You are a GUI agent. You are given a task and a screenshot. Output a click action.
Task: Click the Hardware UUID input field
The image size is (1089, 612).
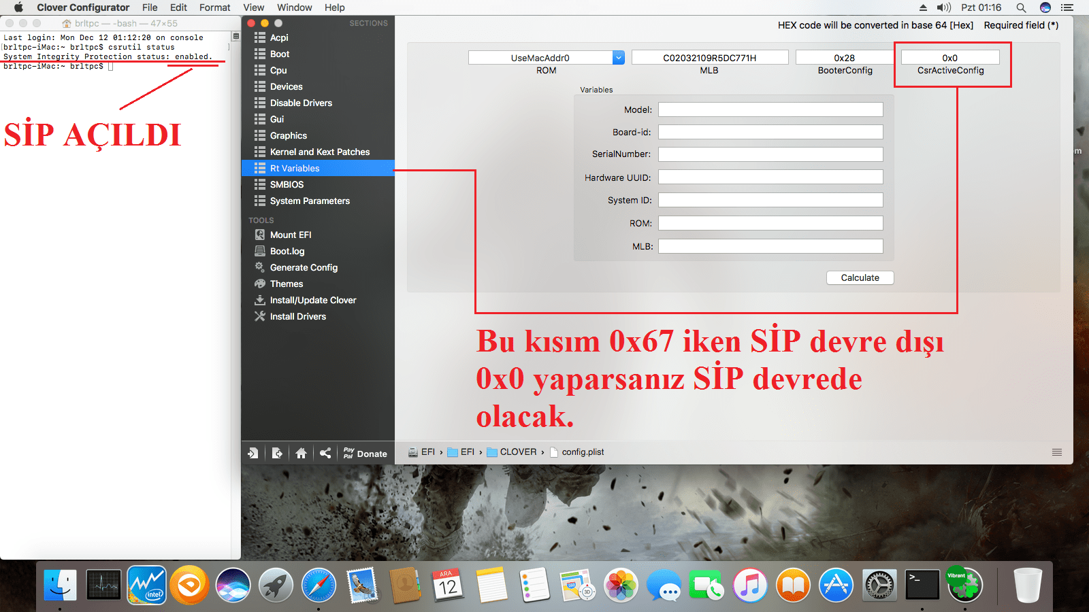[x=770, y=177]
